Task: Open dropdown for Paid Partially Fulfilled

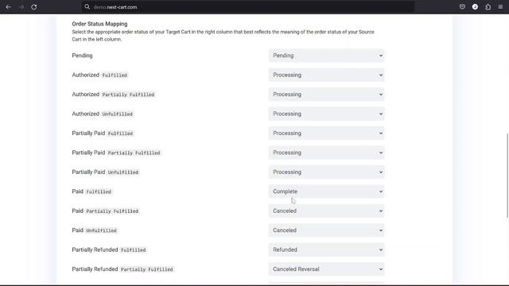Action: pos(326,211)
